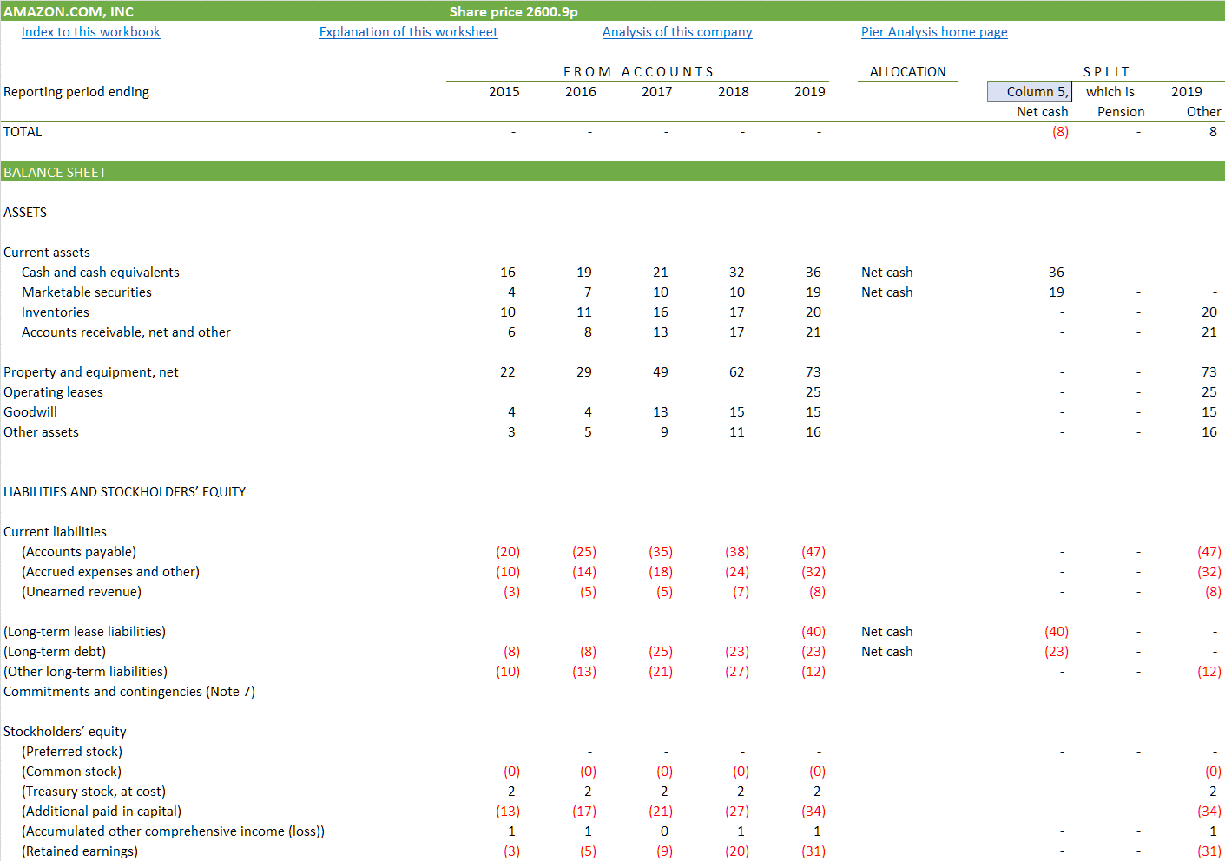Click the 'Goodwill' row label
Viewport: 1225px width, 861px height.
point(30,412)
